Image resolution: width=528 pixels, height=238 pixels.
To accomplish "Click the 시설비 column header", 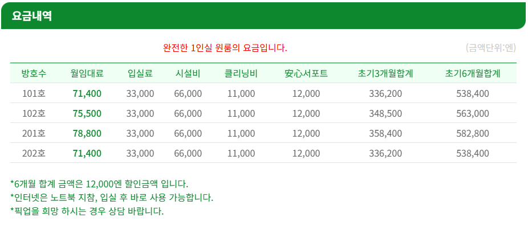I will coord(188,73).
